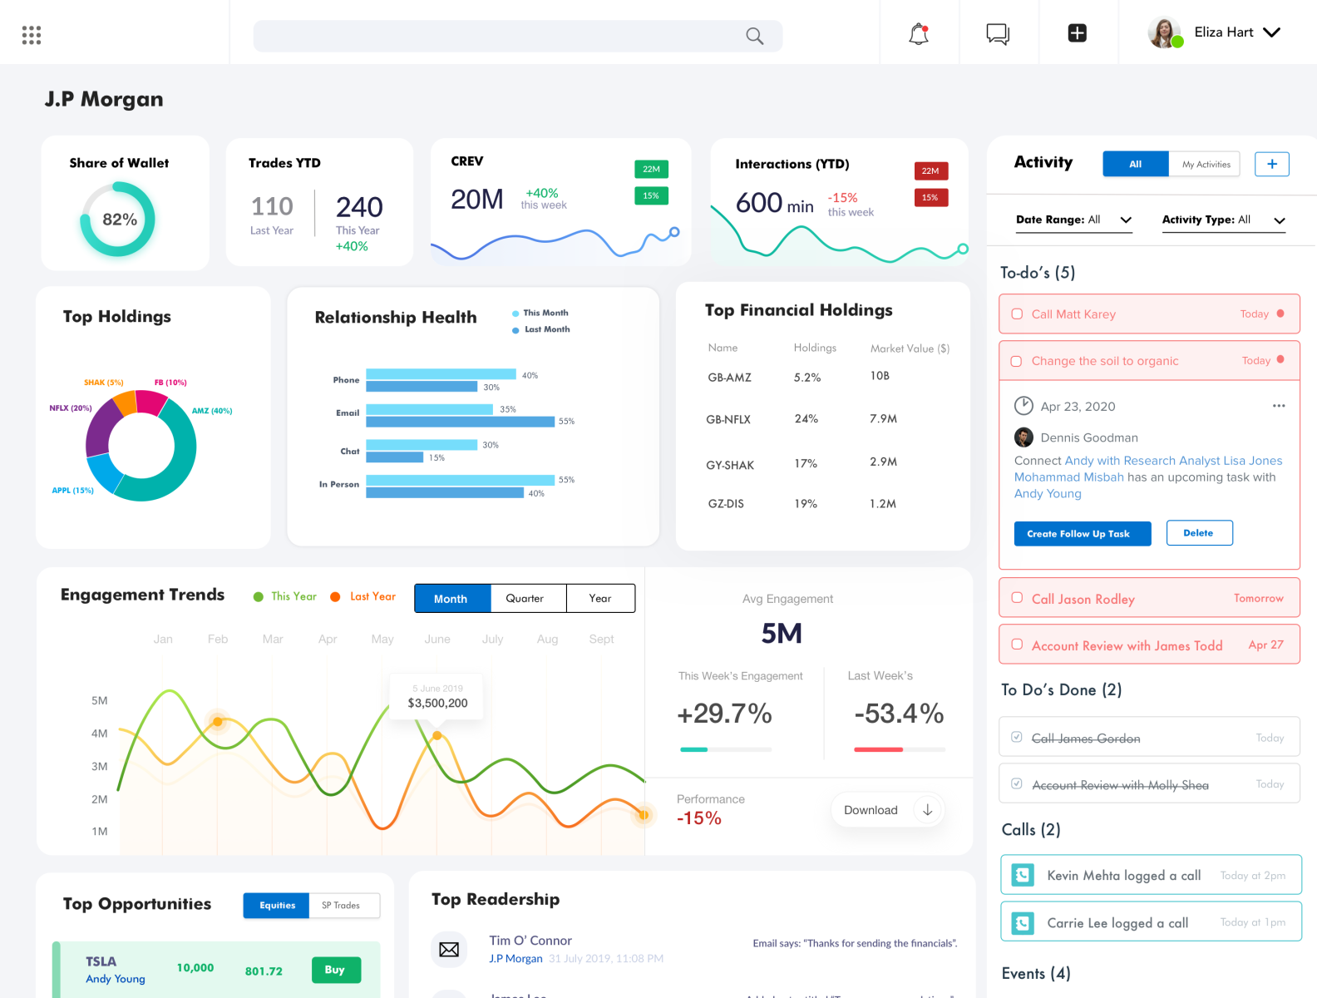Open Andy with Research Analyst Lisa Jones link
Screen dimensions: 1317x998
1174,461
